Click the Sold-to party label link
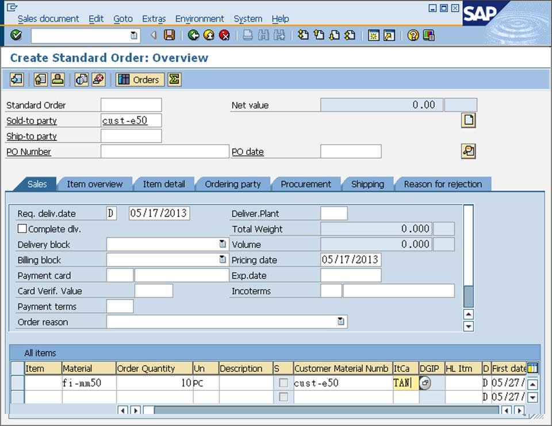 (x=32, y=121)
